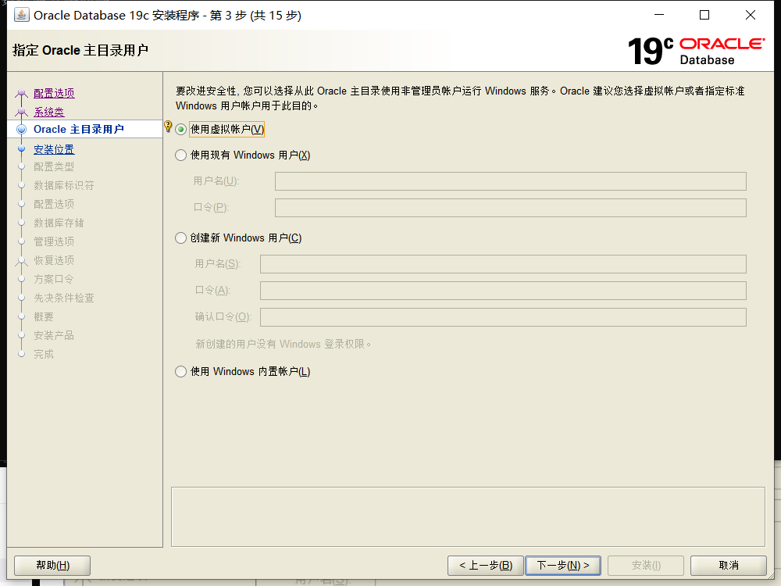Click the lightbulb hint icon beside virtual account
781x586 pixels.
tap(168, 127)
